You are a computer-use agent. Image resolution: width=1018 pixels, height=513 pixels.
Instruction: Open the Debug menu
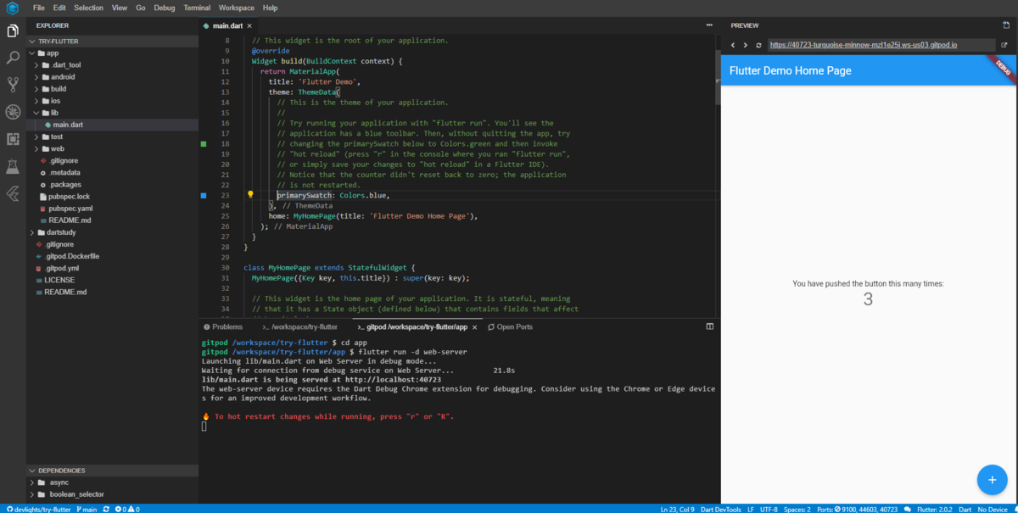click(165, 8)
